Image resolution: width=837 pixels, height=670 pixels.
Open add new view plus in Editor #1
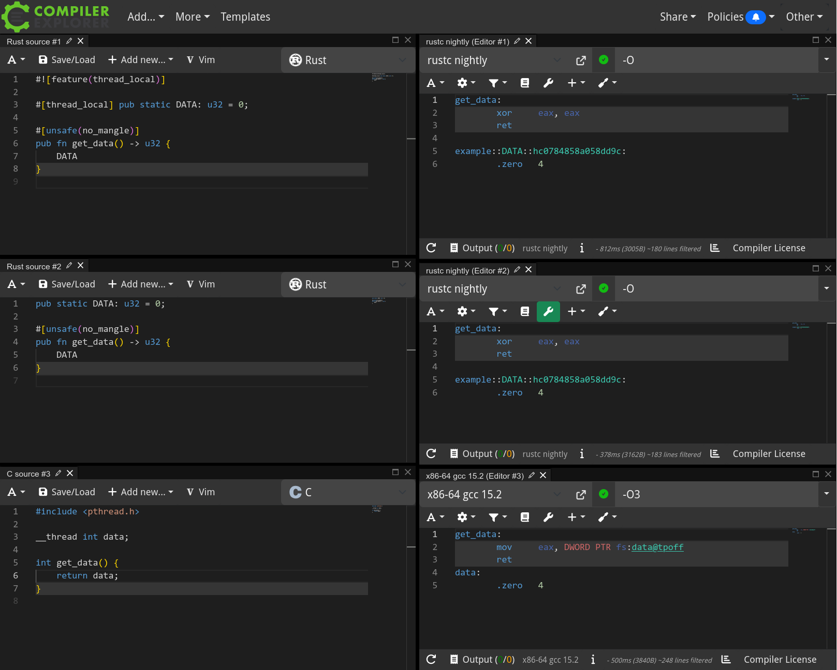(576, 83)
